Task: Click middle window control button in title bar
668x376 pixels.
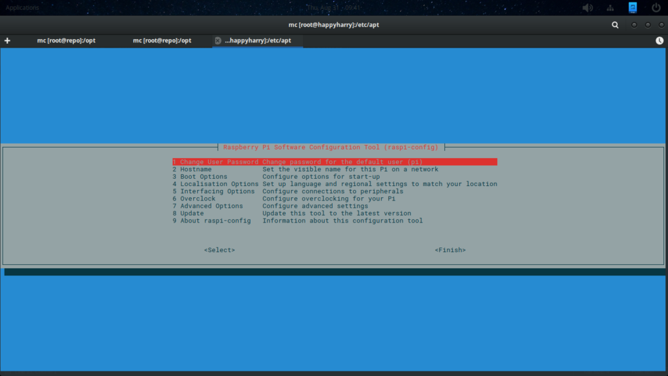Action: tap(648, 25)
